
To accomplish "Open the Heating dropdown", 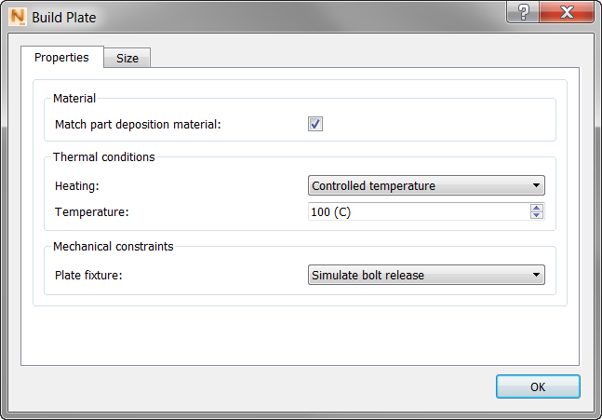I will [x=426, y=185].
